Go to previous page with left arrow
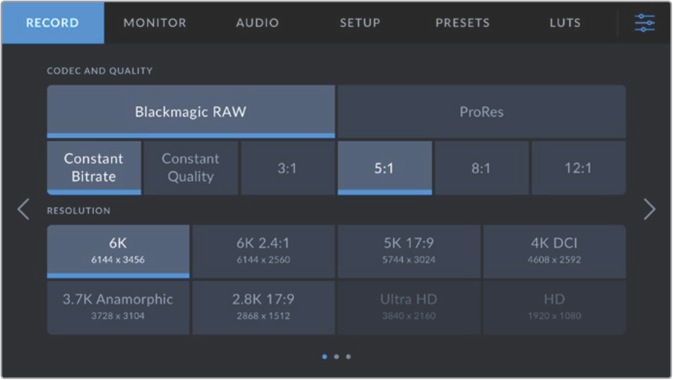Screen dimensions: 673x380 click(x=23, y=210)
